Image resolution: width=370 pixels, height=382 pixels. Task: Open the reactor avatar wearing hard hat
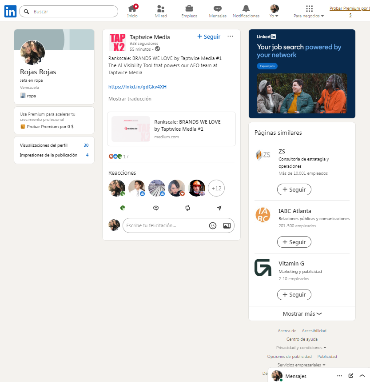pos(197,188)
